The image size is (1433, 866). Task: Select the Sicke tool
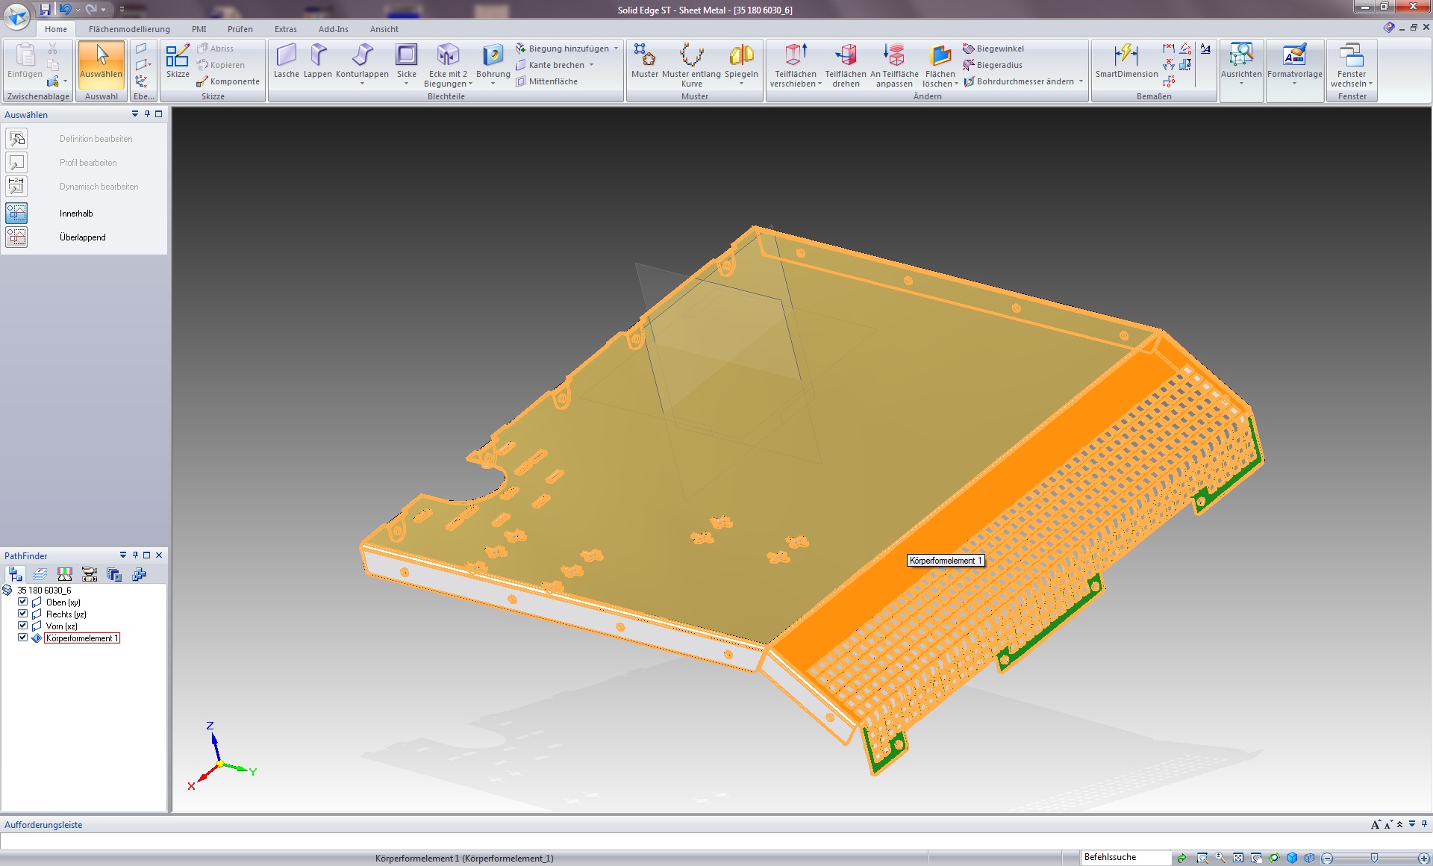coord(407,56)
